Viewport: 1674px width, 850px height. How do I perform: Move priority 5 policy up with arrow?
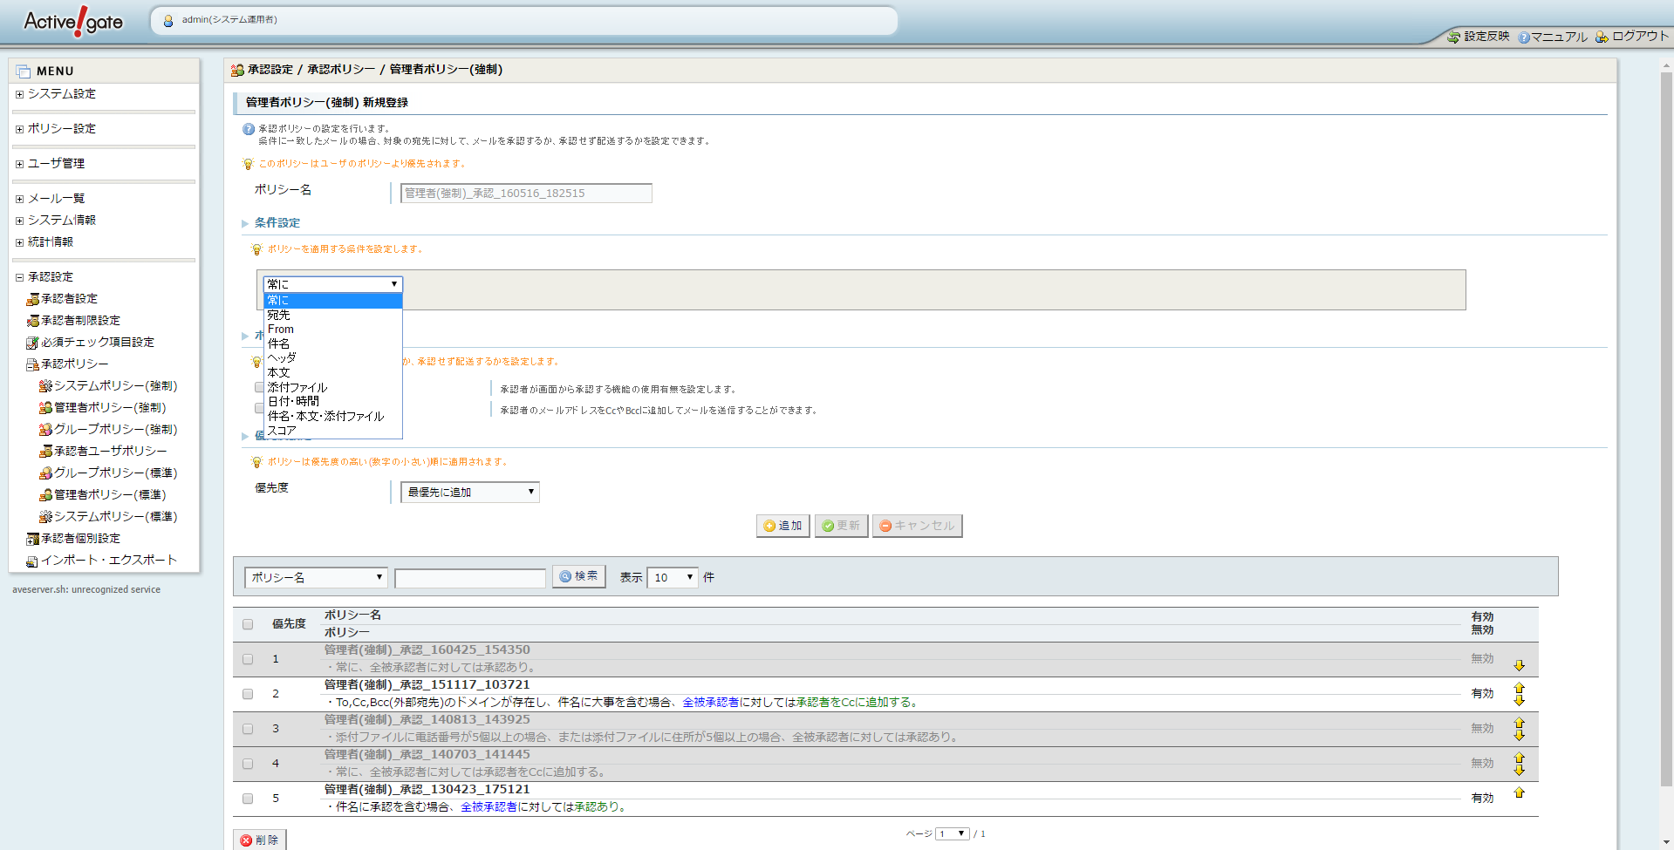pyautogui.click(x=1519, y=792)
